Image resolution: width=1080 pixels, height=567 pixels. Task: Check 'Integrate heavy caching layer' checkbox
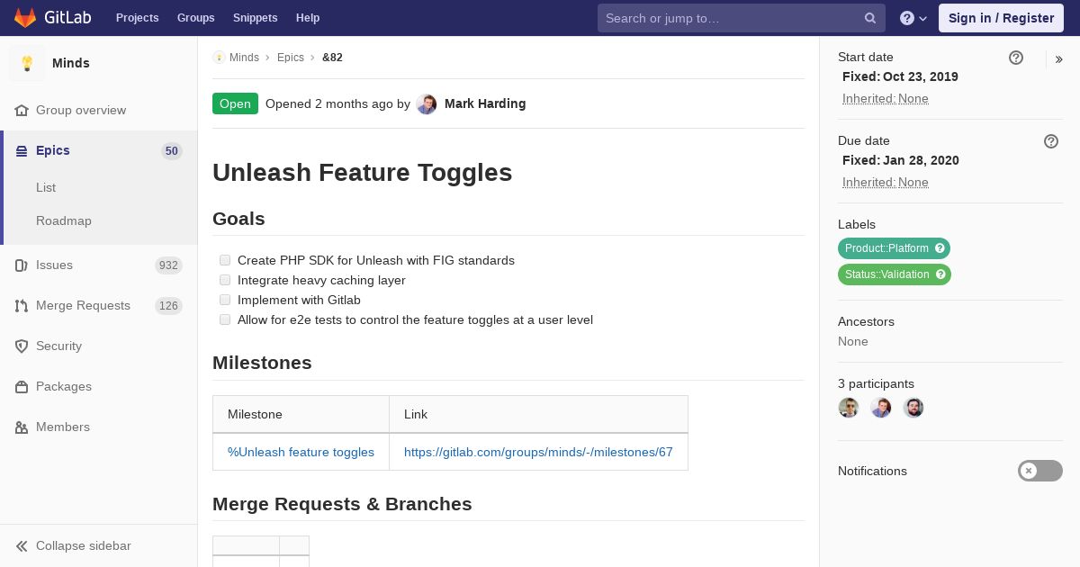tap(225, 280)
